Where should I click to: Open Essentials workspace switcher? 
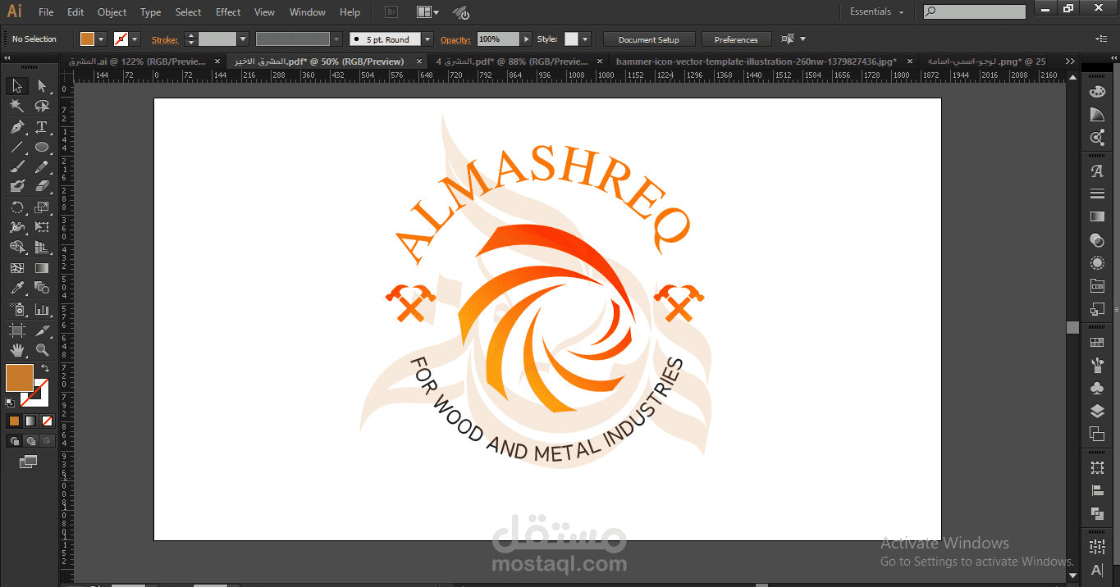tap(877, 12)
